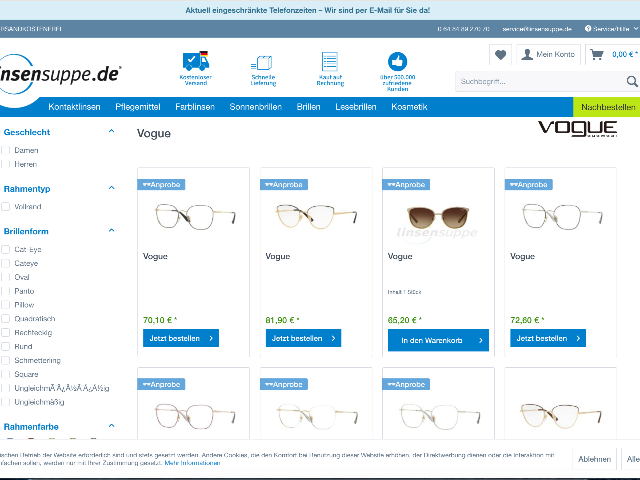Click Anprobe badge on 81,90 € glasses
Image resolution: width=640 pixels, height=480 pixels.
[284, 185]
